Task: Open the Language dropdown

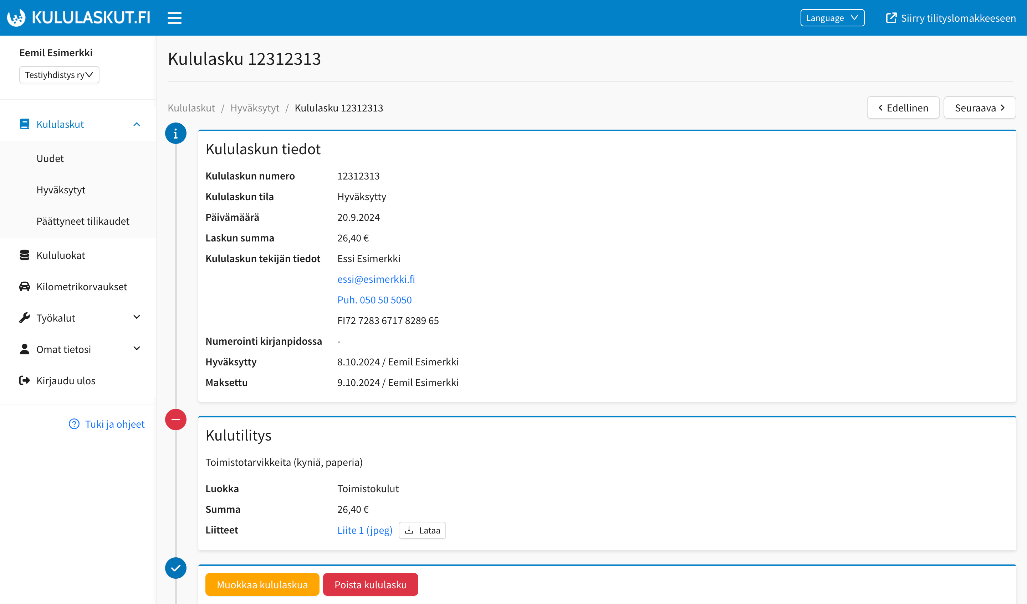Action: pos(832,18)
